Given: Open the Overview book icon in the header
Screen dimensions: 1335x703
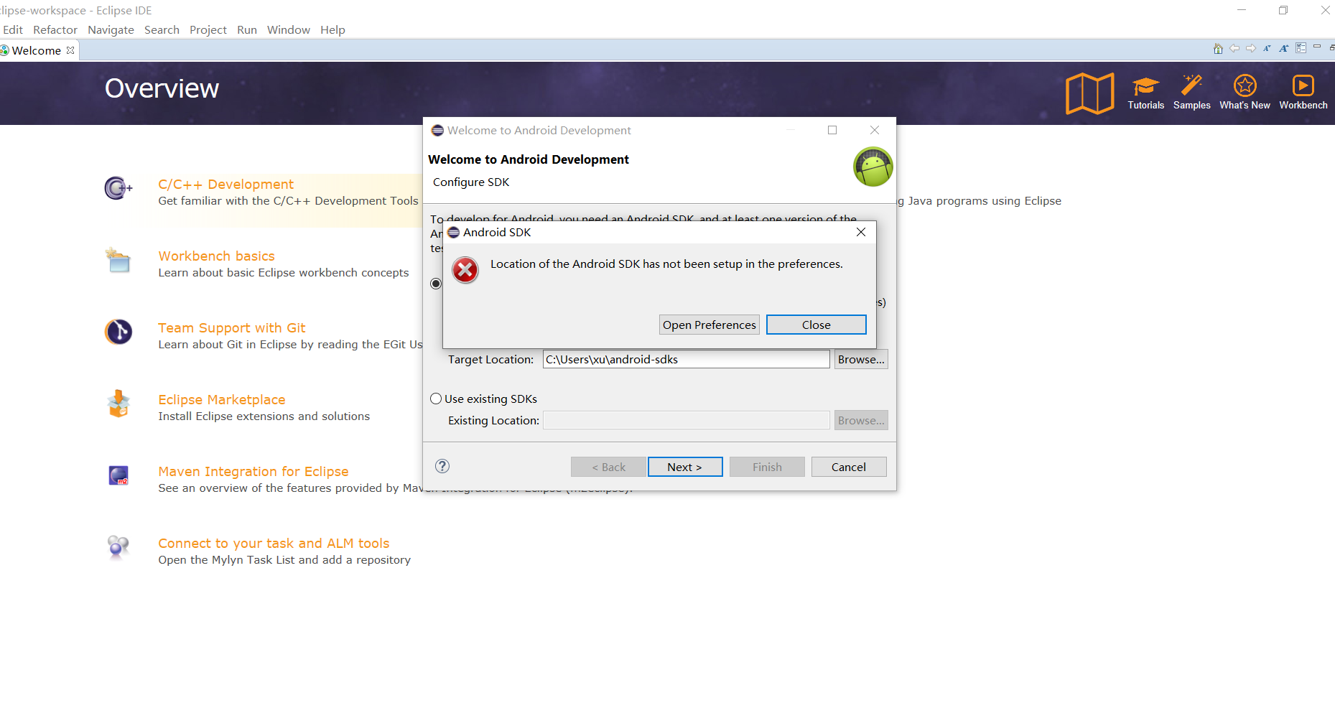Looking at the screenshot, I should (x=1089, y=93).
